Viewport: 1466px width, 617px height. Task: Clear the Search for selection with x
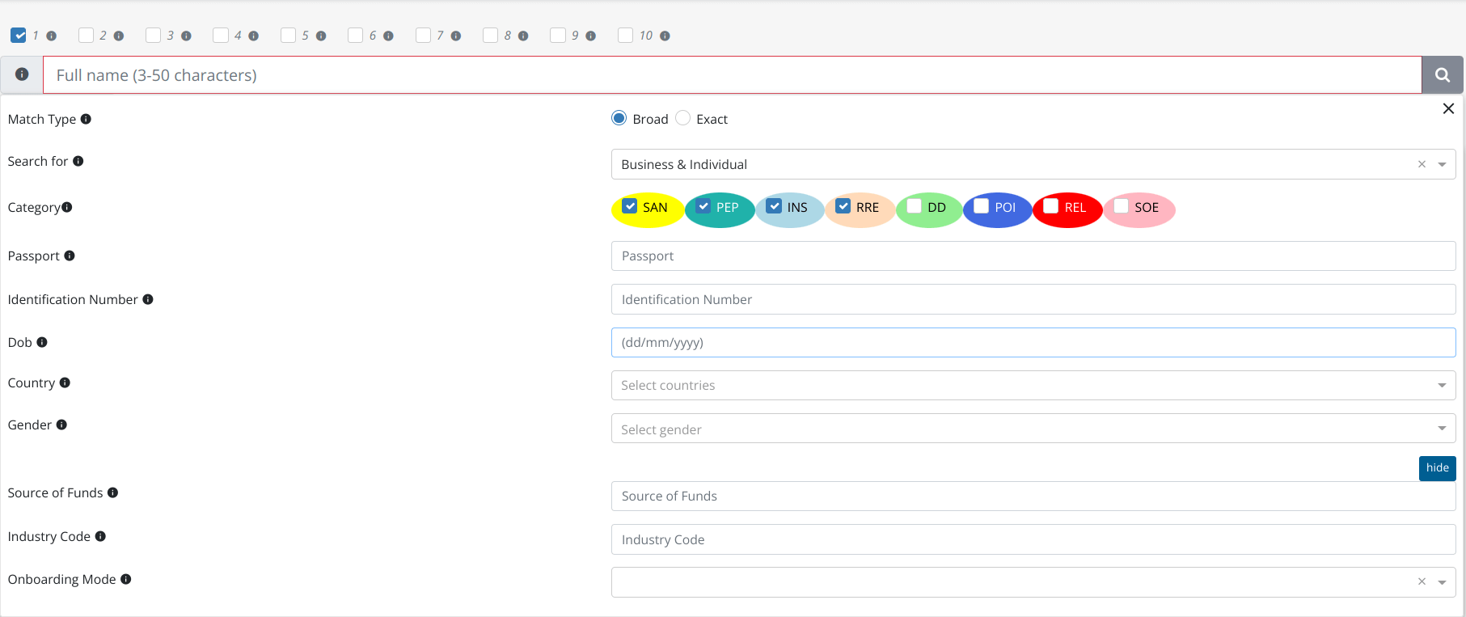[x=1422, y=164]
